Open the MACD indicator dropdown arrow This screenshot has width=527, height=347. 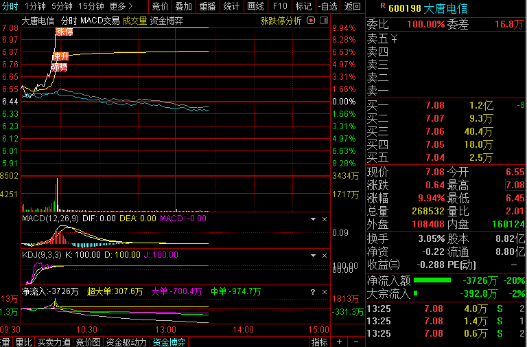pos(313,219)
